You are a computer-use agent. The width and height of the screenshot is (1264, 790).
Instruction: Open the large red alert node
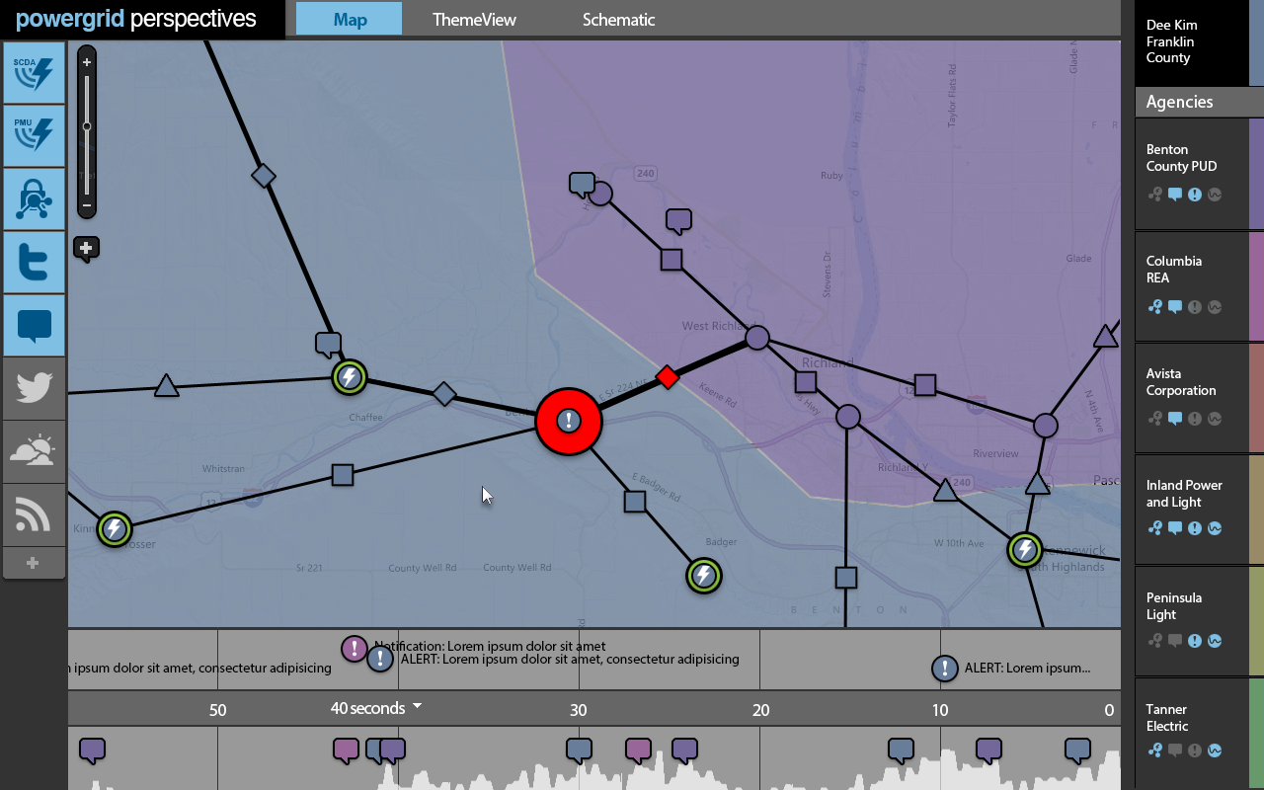point(569,422)
